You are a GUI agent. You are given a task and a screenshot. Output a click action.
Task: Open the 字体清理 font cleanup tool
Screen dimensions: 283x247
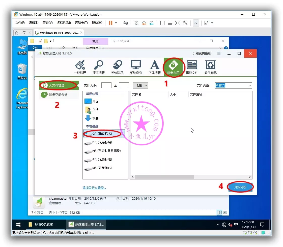(154, 67)
